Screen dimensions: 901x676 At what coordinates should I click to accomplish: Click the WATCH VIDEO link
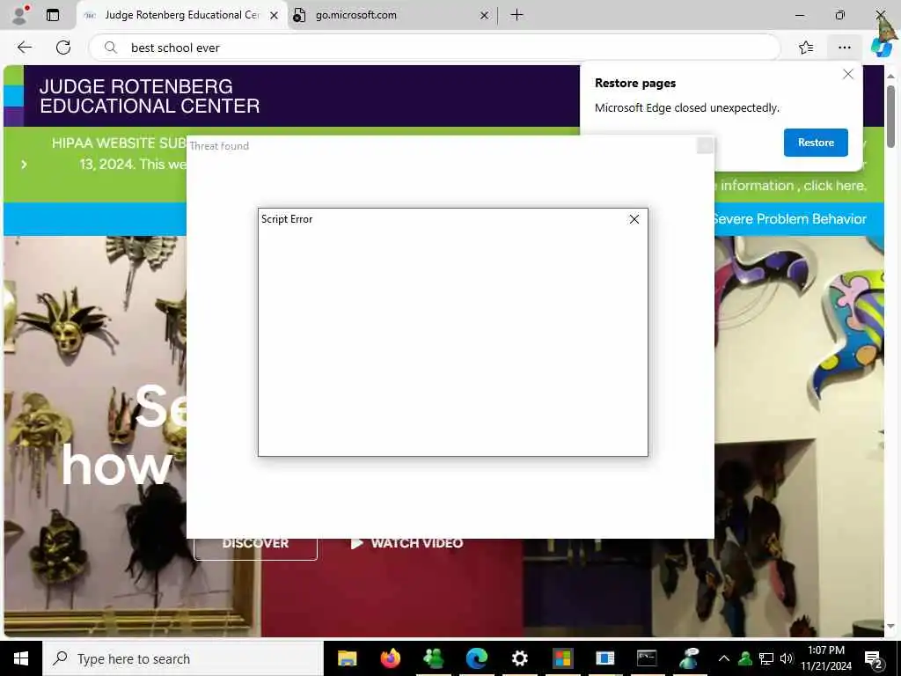(x=407, y=543)
